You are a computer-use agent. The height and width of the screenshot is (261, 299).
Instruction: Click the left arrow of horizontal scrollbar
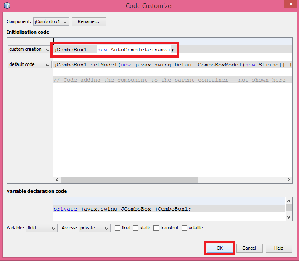click(57, 179)
